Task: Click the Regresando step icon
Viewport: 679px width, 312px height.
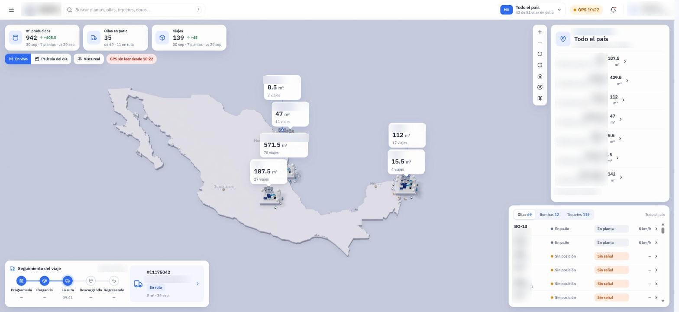Action: coord(113,281)
